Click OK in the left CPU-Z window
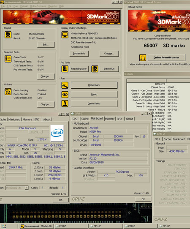 click(61, 200)
